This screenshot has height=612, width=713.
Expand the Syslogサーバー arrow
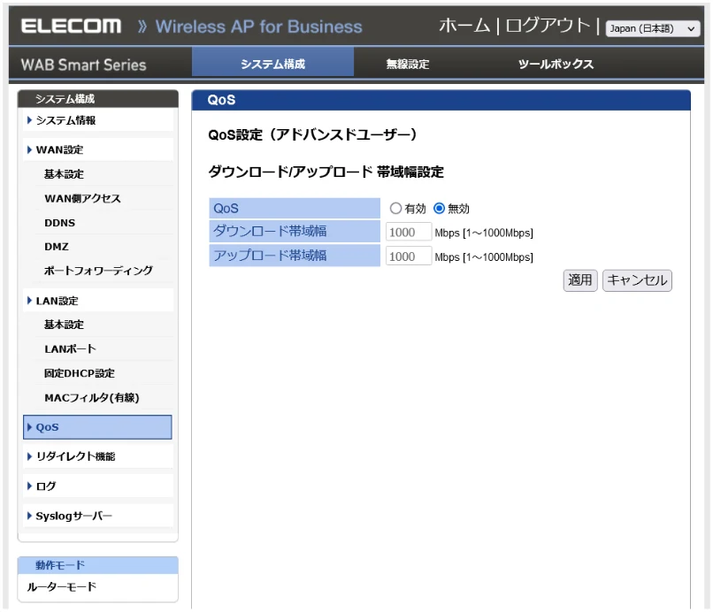(29, 516)
